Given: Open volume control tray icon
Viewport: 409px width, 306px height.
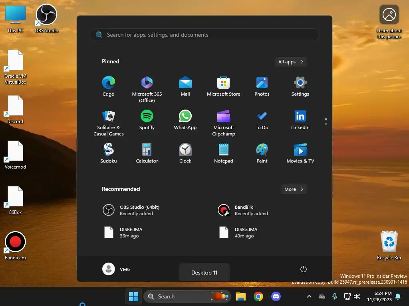Looking at the screenshot, I should [357, 296].
